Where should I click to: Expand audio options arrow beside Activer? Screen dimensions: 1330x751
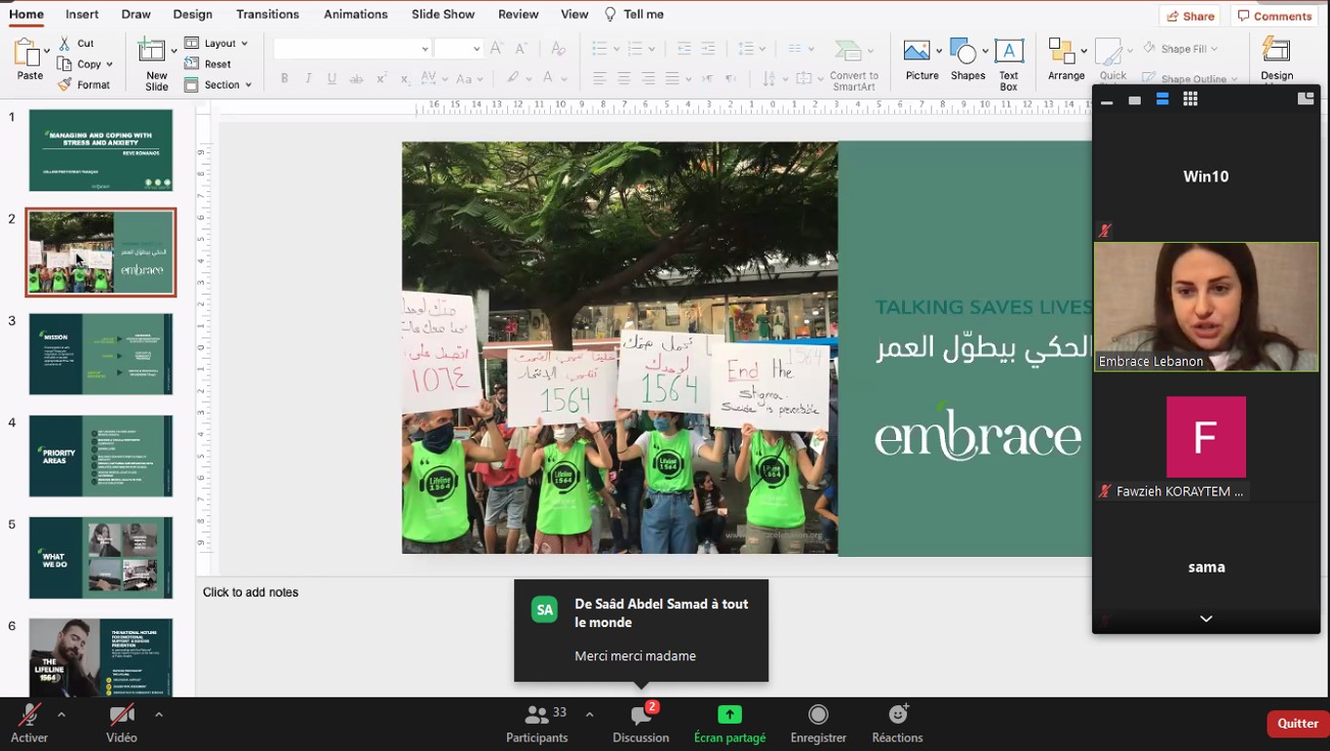[61, 715]
